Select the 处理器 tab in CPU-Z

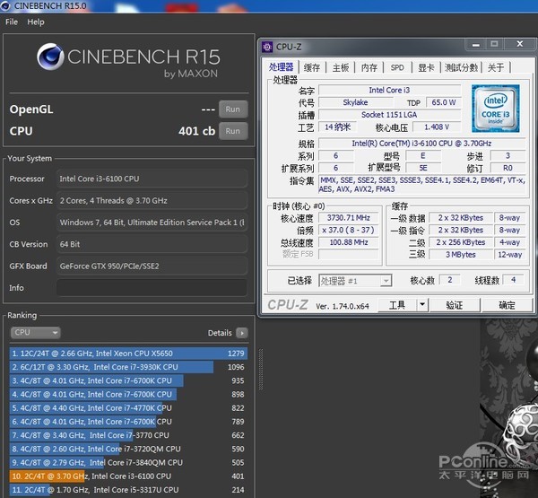pos(281,67)
